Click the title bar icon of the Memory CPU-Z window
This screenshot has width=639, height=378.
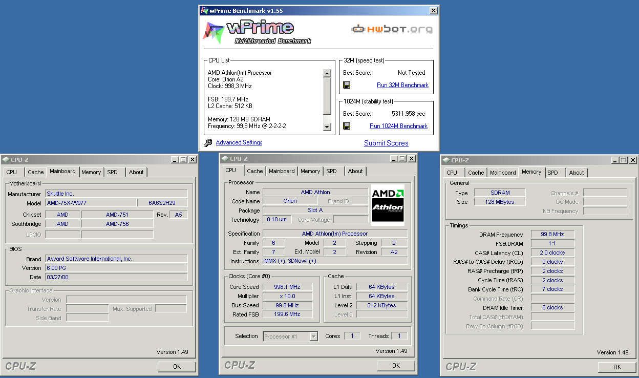click(446, 160)
